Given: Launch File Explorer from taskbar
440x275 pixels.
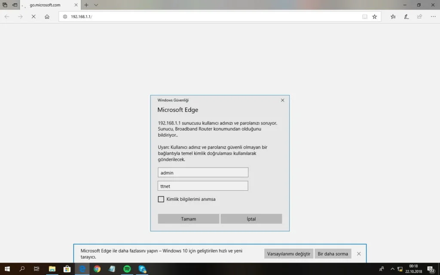Looking at the screenshot, I should coord(52,269).
